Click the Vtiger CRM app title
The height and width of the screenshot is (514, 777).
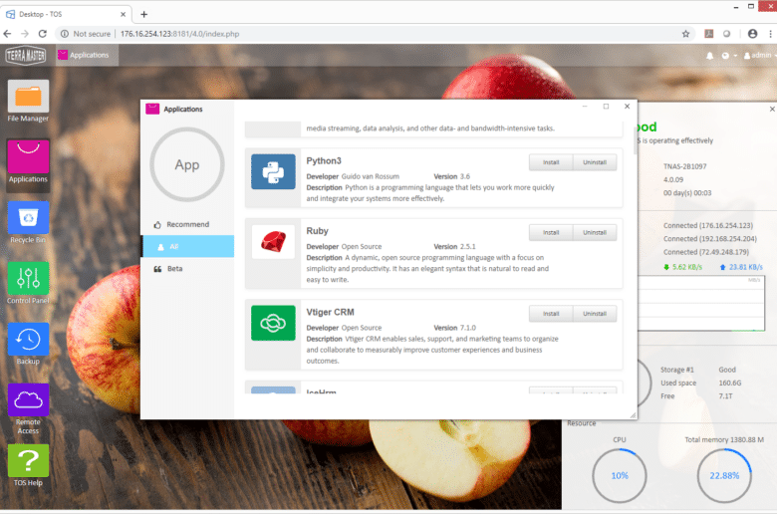(x=330, y=312)
